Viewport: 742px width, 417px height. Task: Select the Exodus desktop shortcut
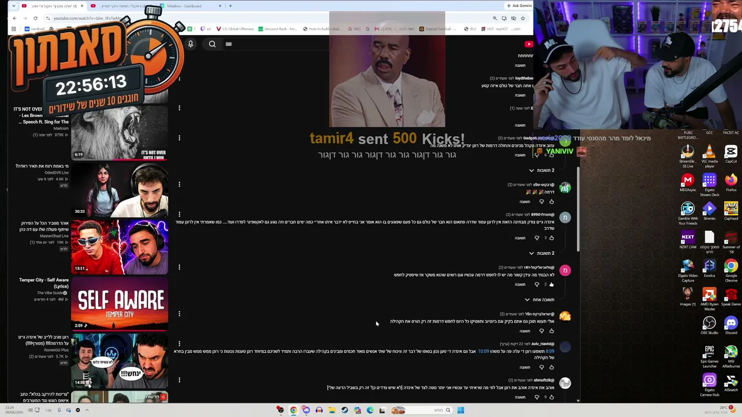click(709, 269)
